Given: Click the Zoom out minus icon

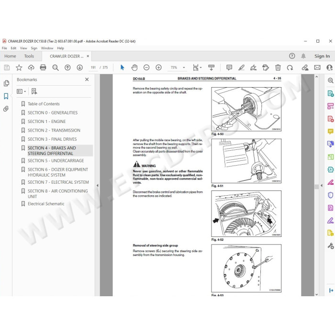Looking at the screenshot, I should pos(146,67).
